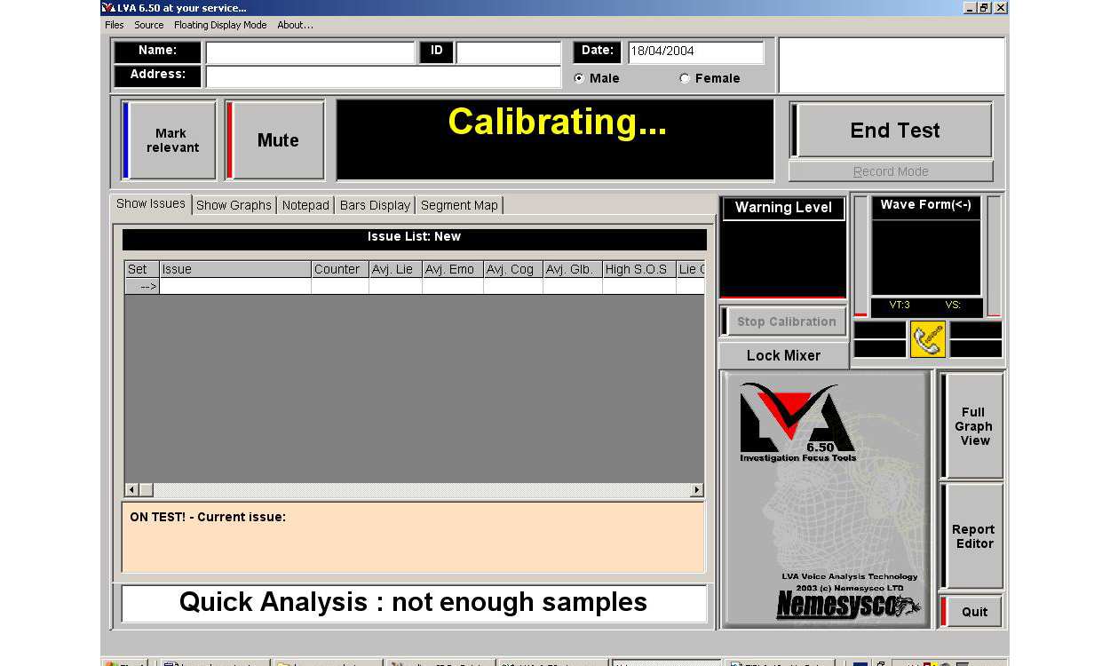
Task: Switch to the Show Graphs tab
Action: 234,205
